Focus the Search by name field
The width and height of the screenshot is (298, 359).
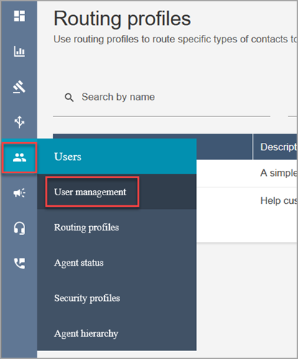(162, 97)
